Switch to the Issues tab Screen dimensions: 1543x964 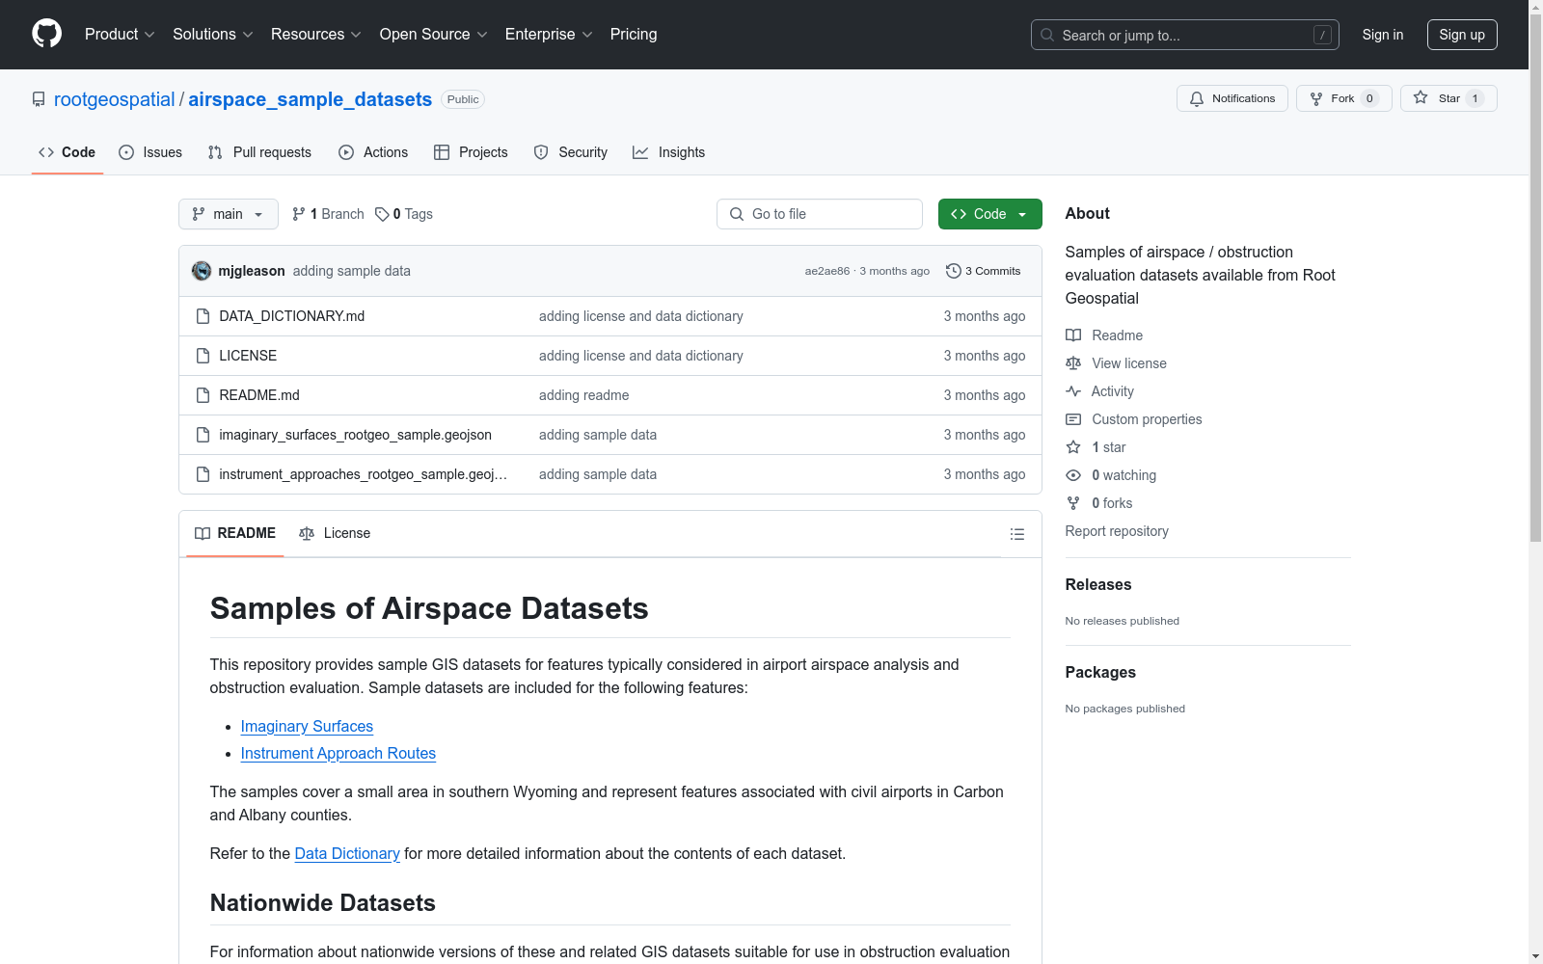coord(150,152)
